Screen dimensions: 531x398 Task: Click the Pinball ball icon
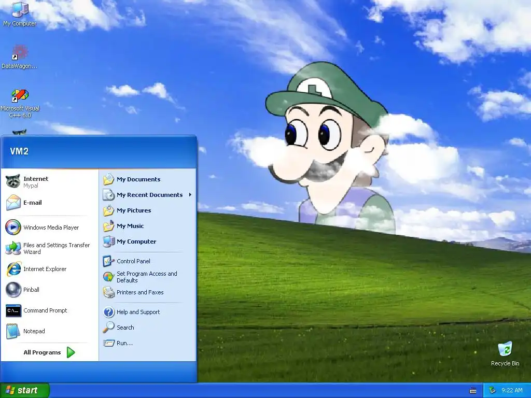13,289
